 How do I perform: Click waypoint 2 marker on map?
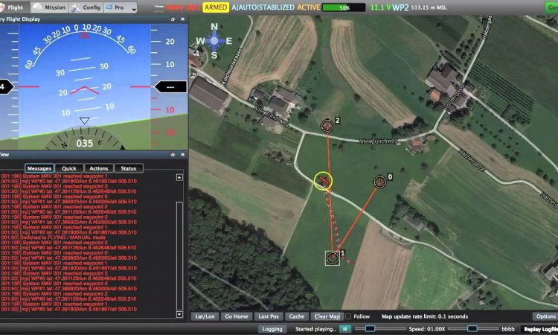[x=327, y=125]
